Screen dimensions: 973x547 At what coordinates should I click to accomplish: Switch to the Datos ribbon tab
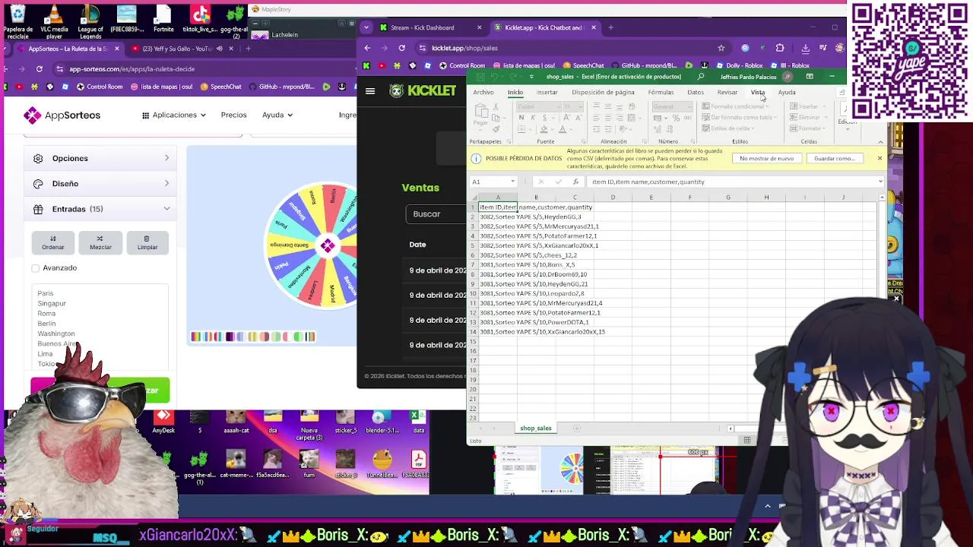[696, 93]
